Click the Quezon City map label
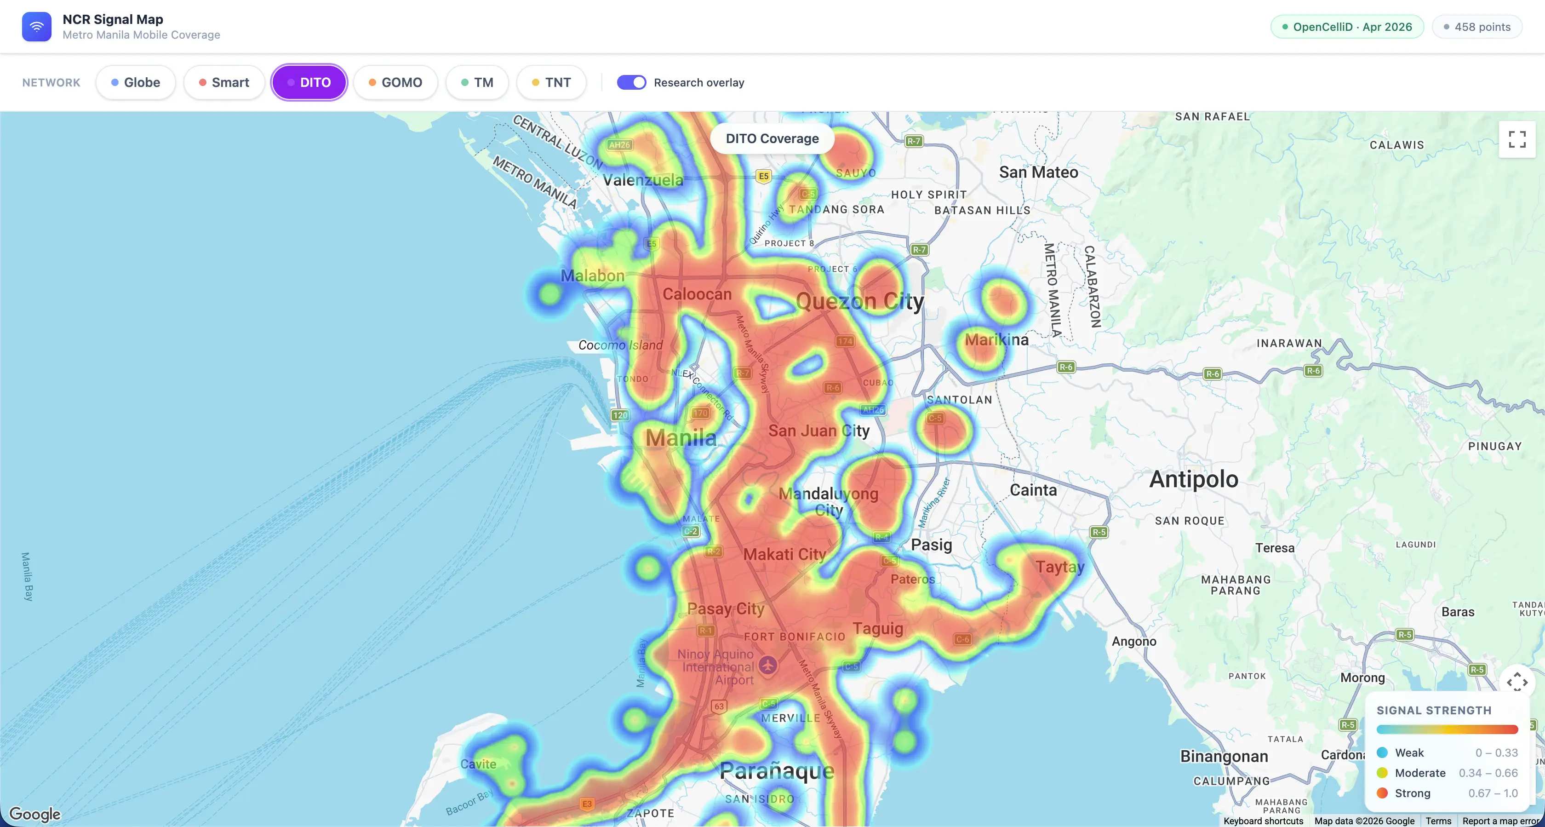This screenshot has width=1545, height=827. (860, 301)
